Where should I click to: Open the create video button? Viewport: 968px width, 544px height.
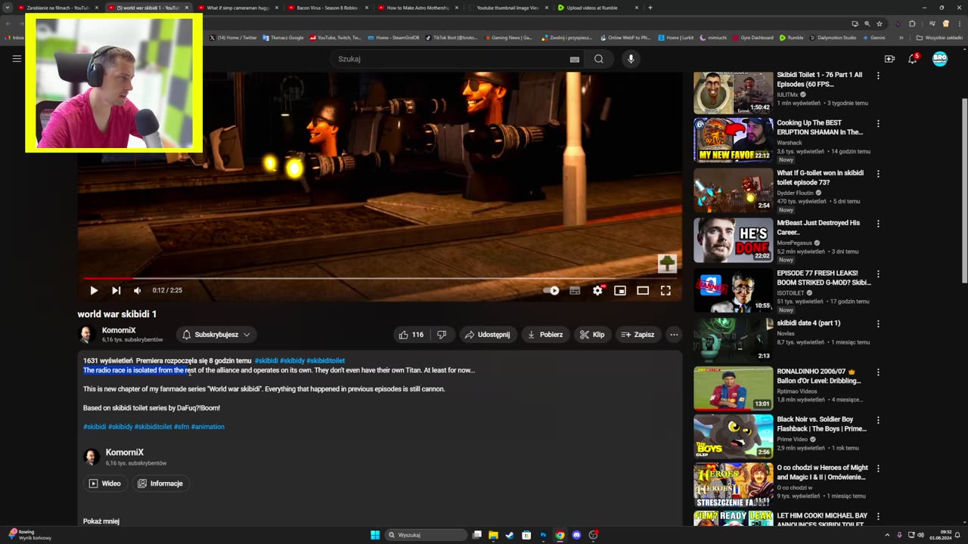pyautogui.click(x=889, y=59)
